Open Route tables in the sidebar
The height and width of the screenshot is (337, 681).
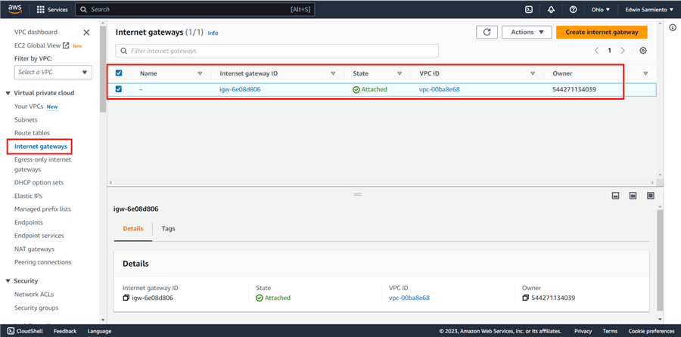point(32,133)
